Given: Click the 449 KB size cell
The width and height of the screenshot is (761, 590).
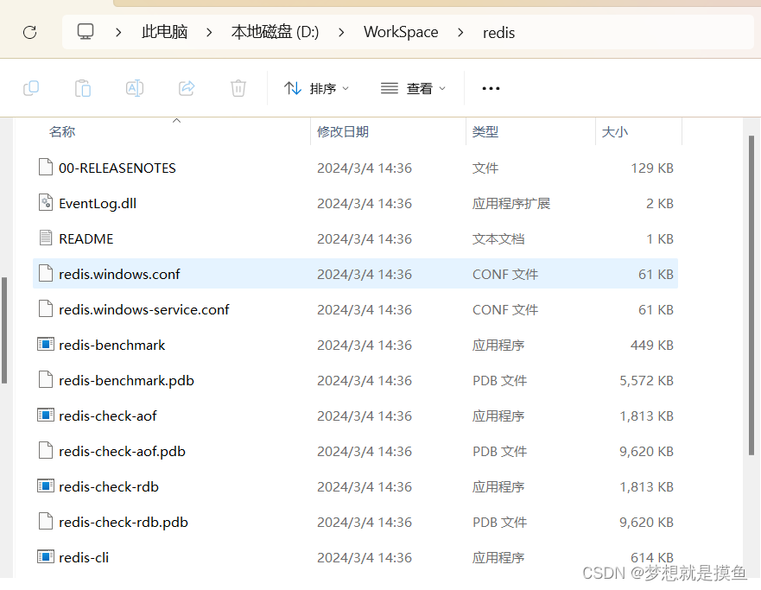Looking at the screenshot, I should pos(652,345).
